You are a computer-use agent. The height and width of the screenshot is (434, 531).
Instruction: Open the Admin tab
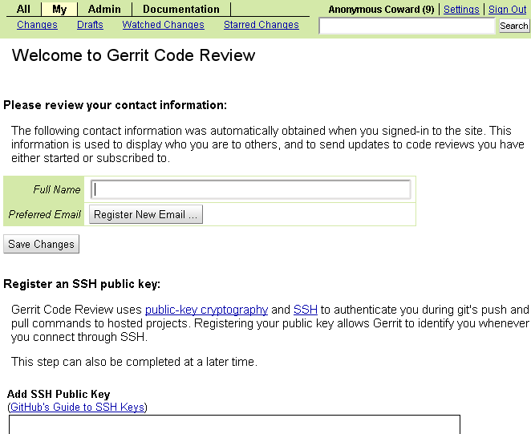pos(104,9)
